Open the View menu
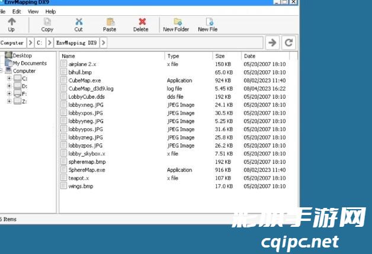 click(x=33, y=11)
